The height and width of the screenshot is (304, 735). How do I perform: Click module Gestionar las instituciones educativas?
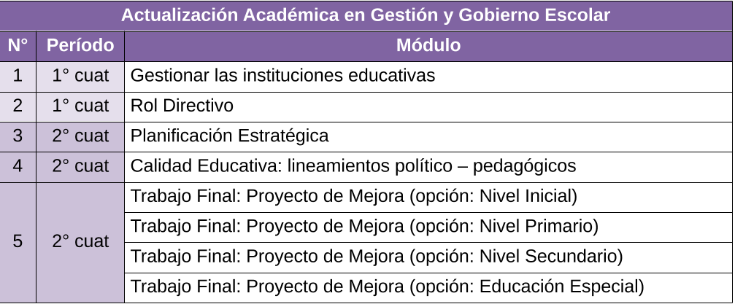[428, 77]
